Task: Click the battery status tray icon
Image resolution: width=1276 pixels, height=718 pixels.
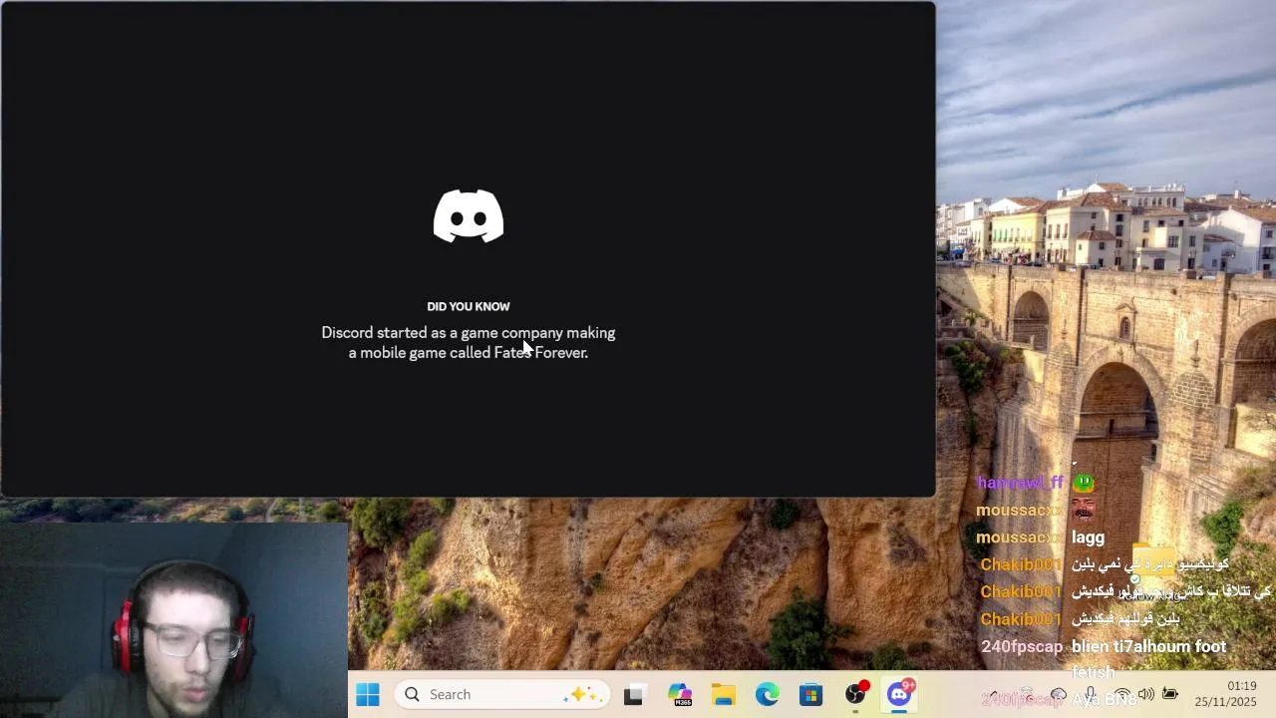Action: (x=1169, y=694)
